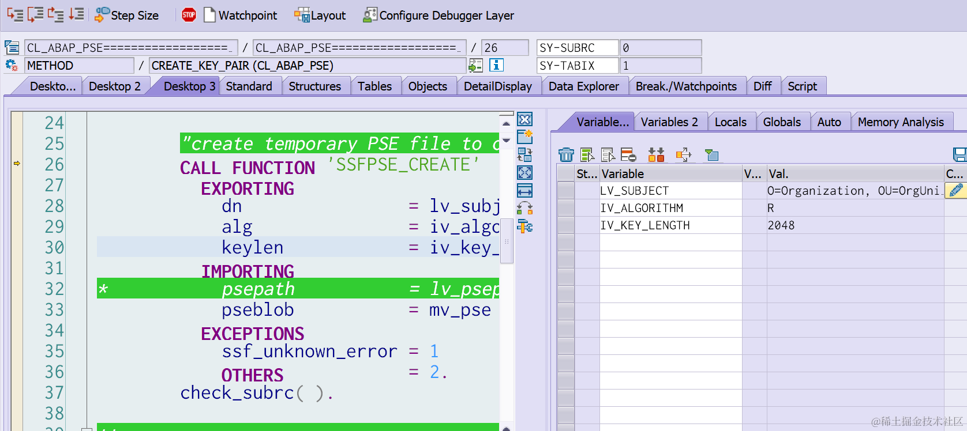Click the Continue execution icon
Viewport: 967px width, 431px height.
[x=76, y=14]
